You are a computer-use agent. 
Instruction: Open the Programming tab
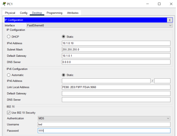coord(55,13)
